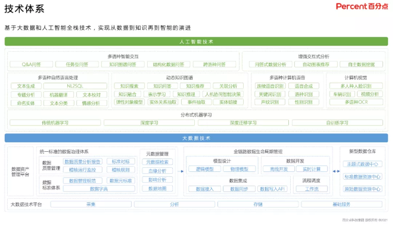Select the 影响分析 box
Image resolution: width=395 pixels, height=225 pixels.
pyautogui.click(x=157, y=180)
